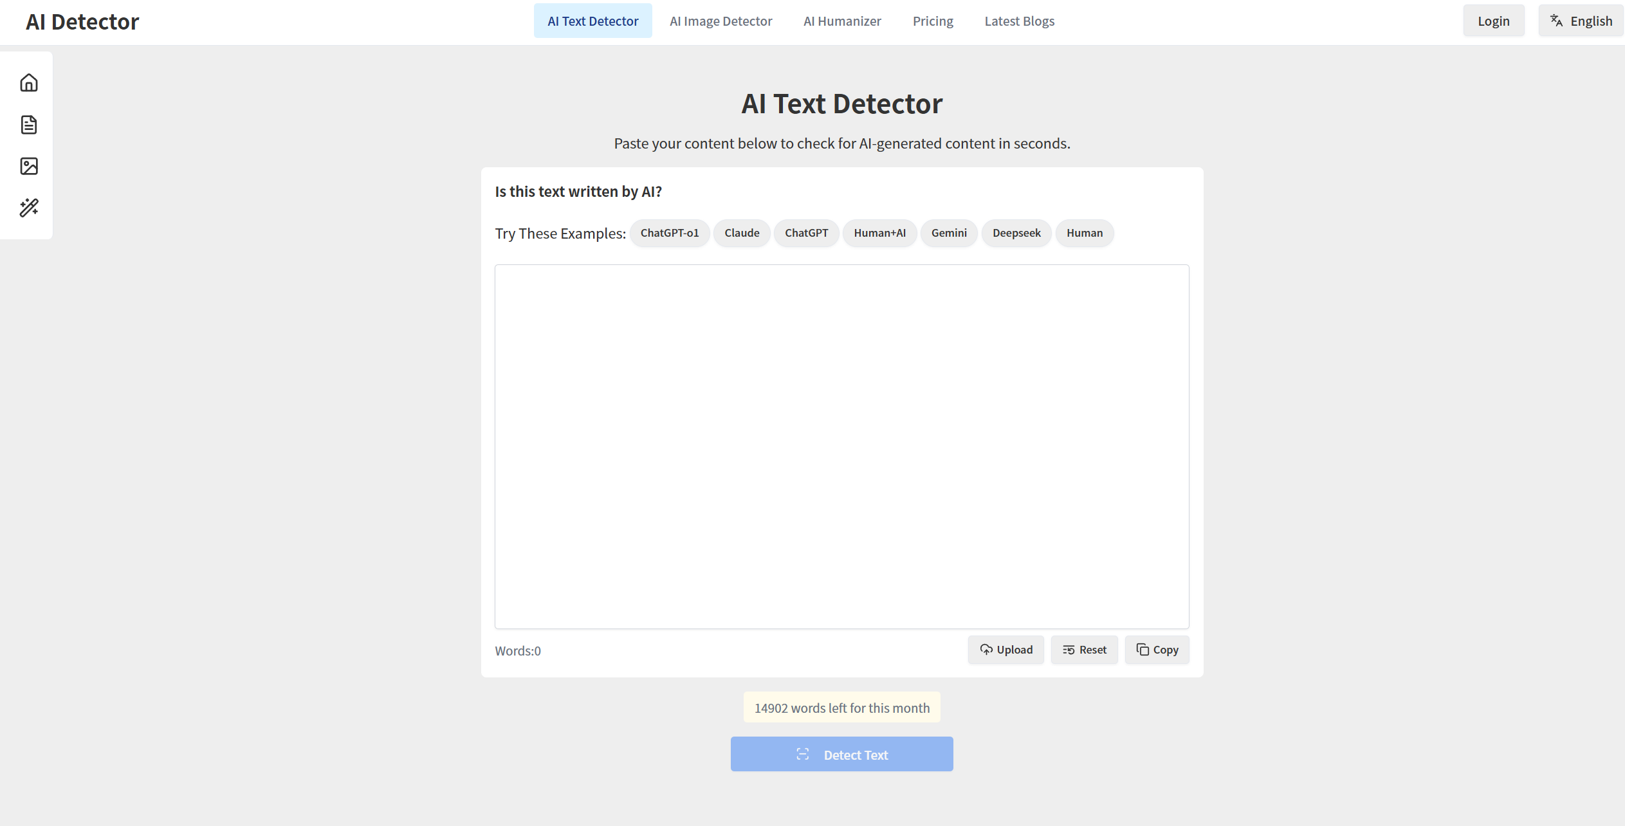1625x826 pixels.
Task: Click inside the large text input area
Action: coord(841,446)
